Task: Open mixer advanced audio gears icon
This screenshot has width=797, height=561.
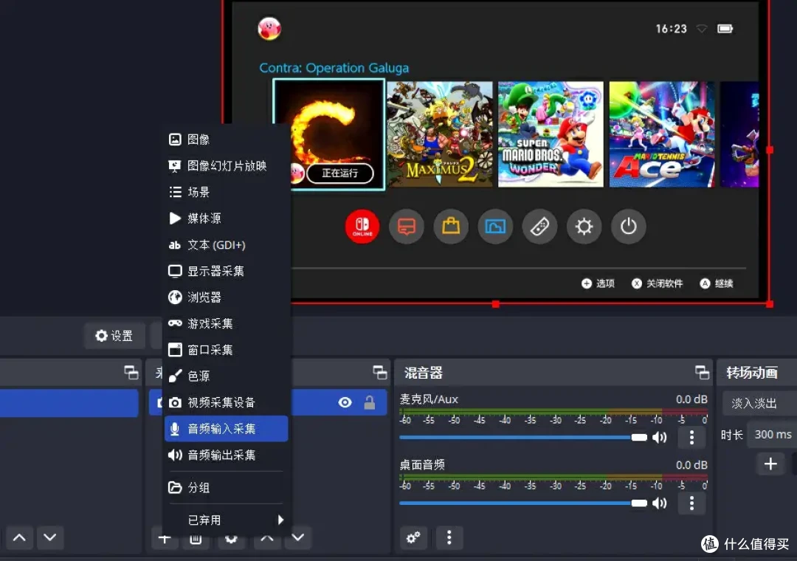Action: point(413,537)
